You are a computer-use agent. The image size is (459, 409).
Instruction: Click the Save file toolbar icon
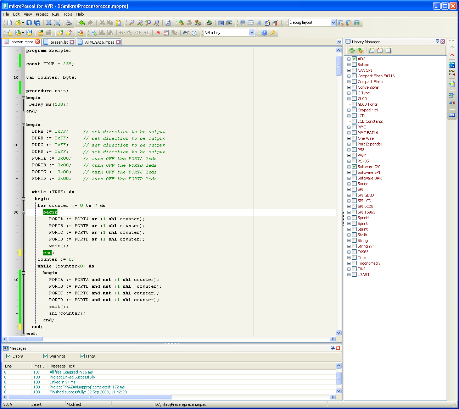pyautogui.click(x=29, y=23)
